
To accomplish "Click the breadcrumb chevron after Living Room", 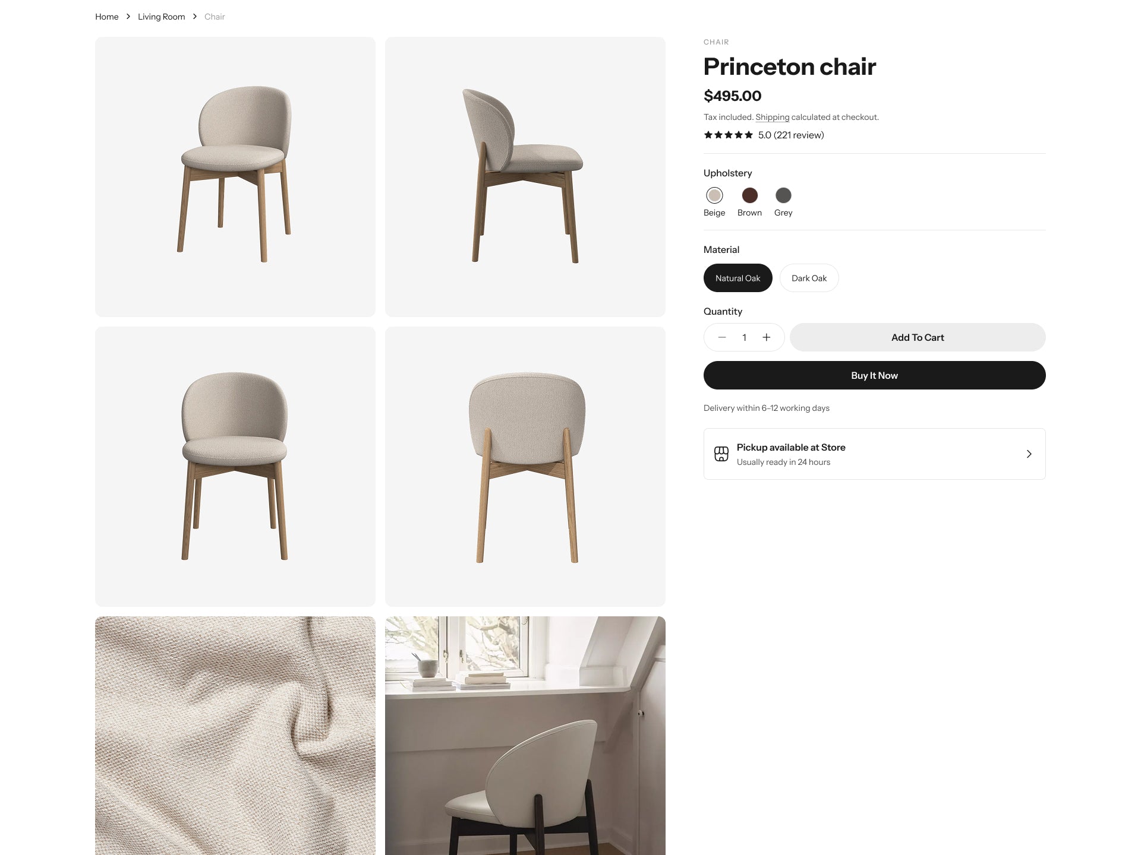I will pos(194,17).
